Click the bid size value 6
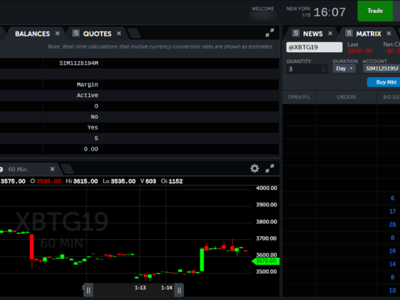Image resolution: width=400 pixels, height=300 pixels. click(393, 198)
